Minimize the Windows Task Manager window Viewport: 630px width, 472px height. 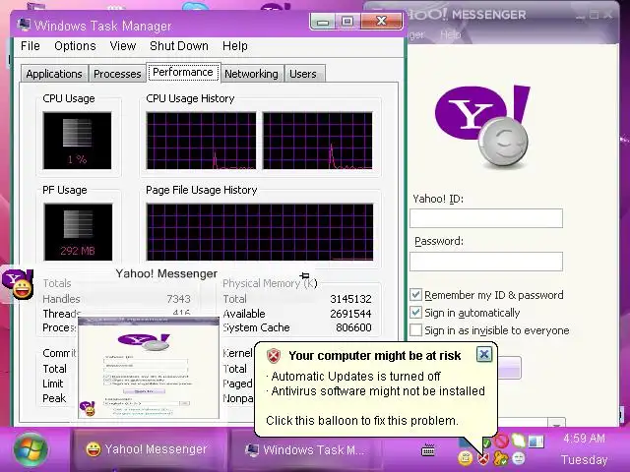click(323, 22)
